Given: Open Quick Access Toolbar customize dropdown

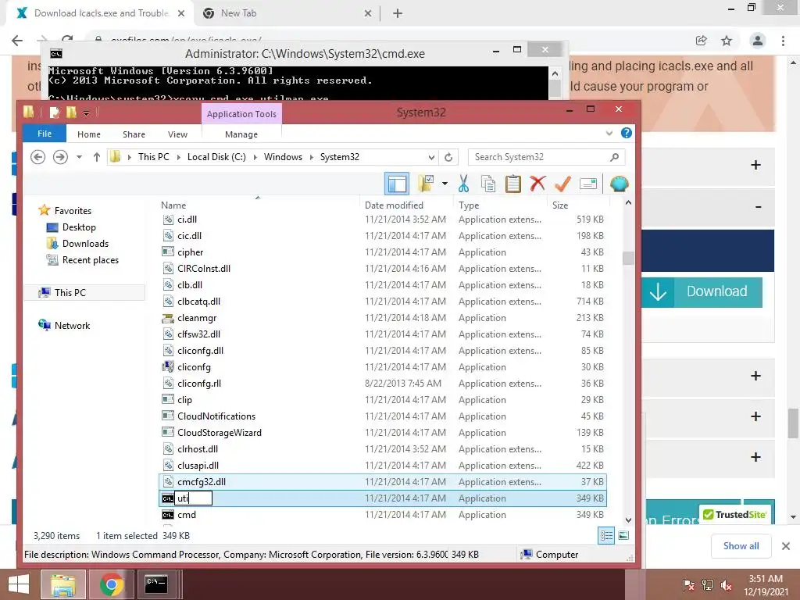Looking at the screenshot, I should tap(86, 112).
